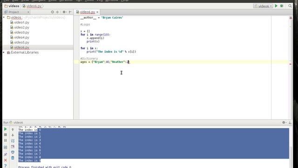Open the Refactor menu
Image resolution: width=298 pixels, height=168 pixels.
pos(66,0)
